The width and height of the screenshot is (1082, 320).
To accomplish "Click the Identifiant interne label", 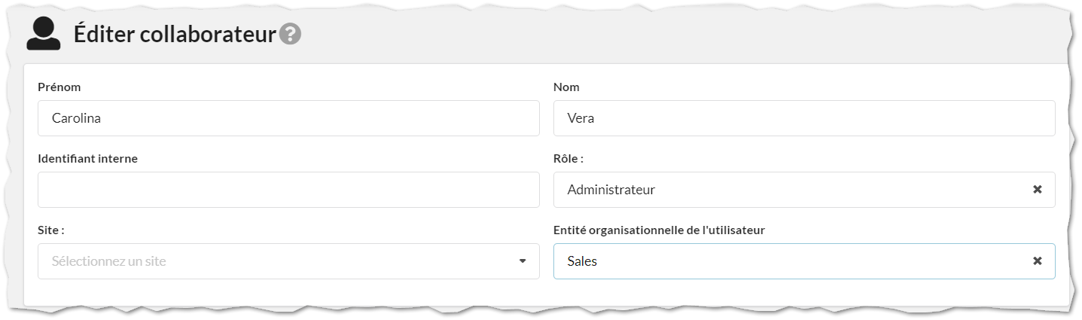I will click(x=87, y=159).
